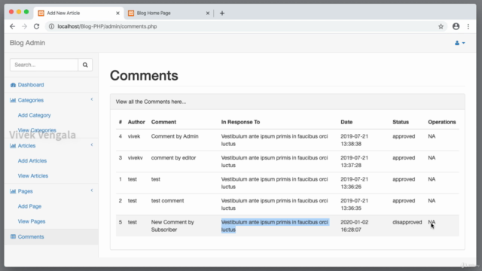Open Articles in the sidebar
Viewport: 482px width, 271px height.
click(27, 145)
